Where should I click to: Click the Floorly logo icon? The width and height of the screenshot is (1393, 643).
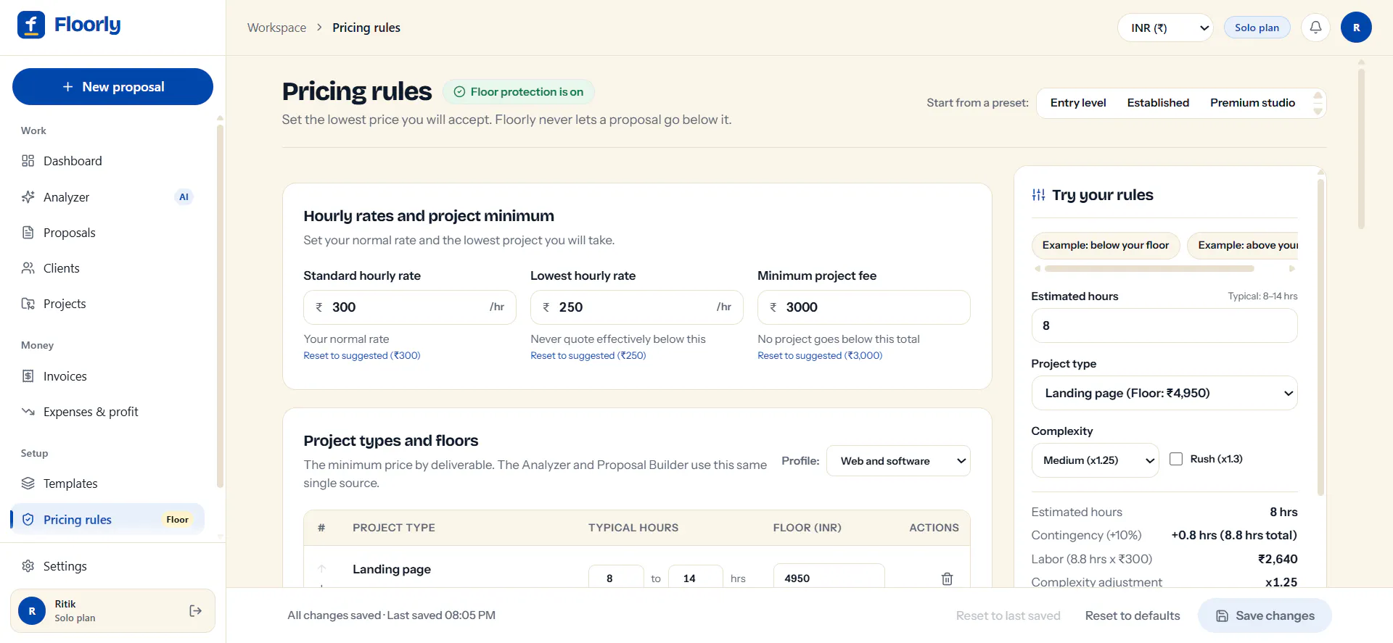coord(31,25)
